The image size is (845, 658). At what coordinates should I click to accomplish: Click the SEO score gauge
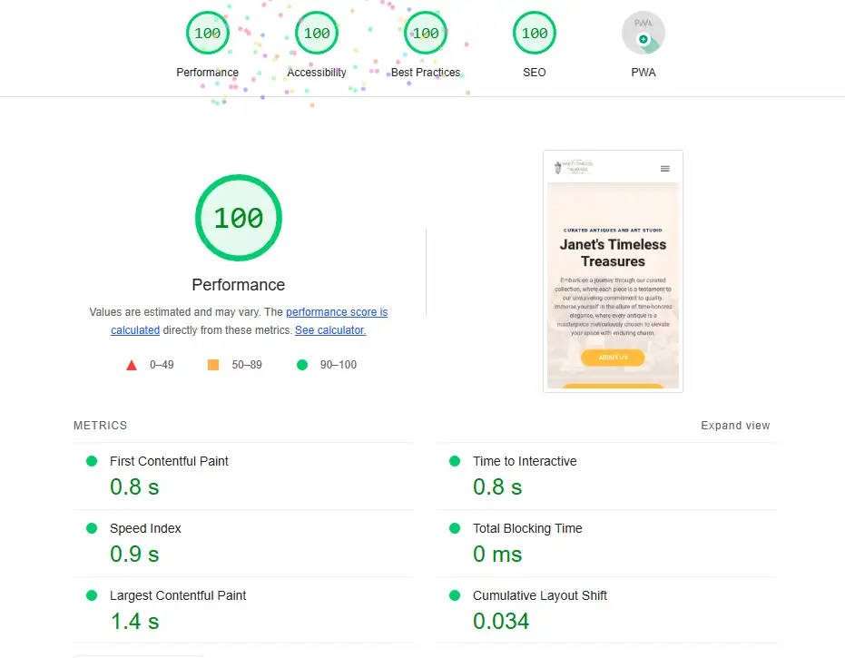(534, 33)
